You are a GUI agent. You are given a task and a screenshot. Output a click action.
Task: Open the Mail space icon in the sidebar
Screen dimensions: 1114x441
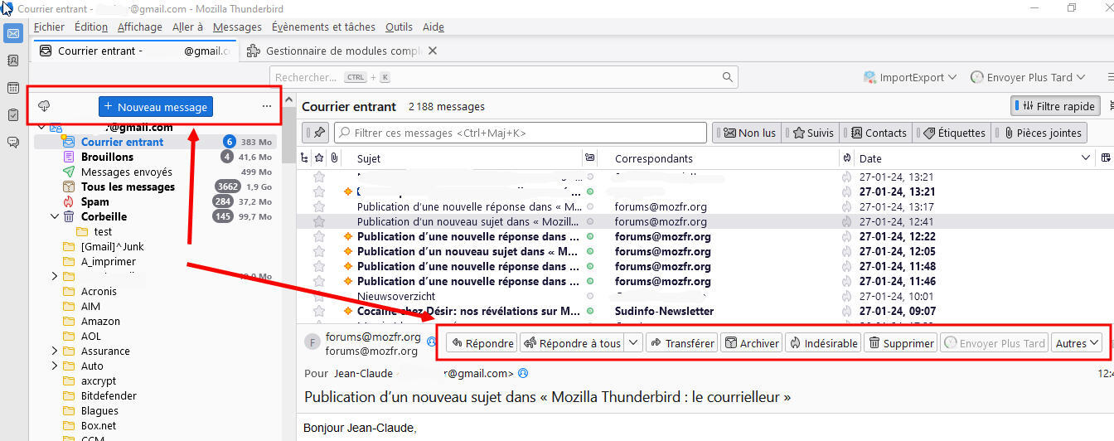point(12,34)
